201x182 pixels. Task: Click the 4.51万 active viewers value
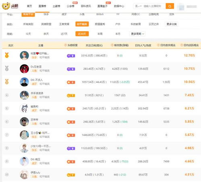coord(189,174)
